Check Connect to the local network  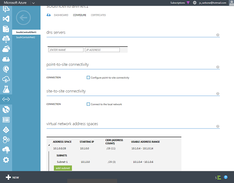(x=88, y=104)
